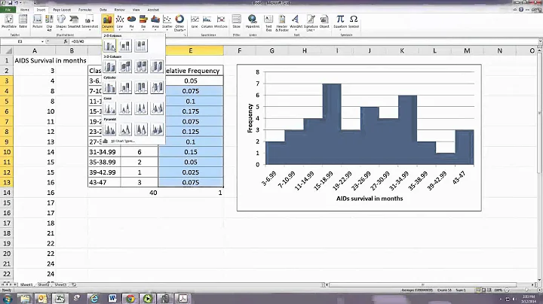This screenshot has width=543, height=304.
Task: Open the Shapes gallery dropdown
Action: [61, 22]
